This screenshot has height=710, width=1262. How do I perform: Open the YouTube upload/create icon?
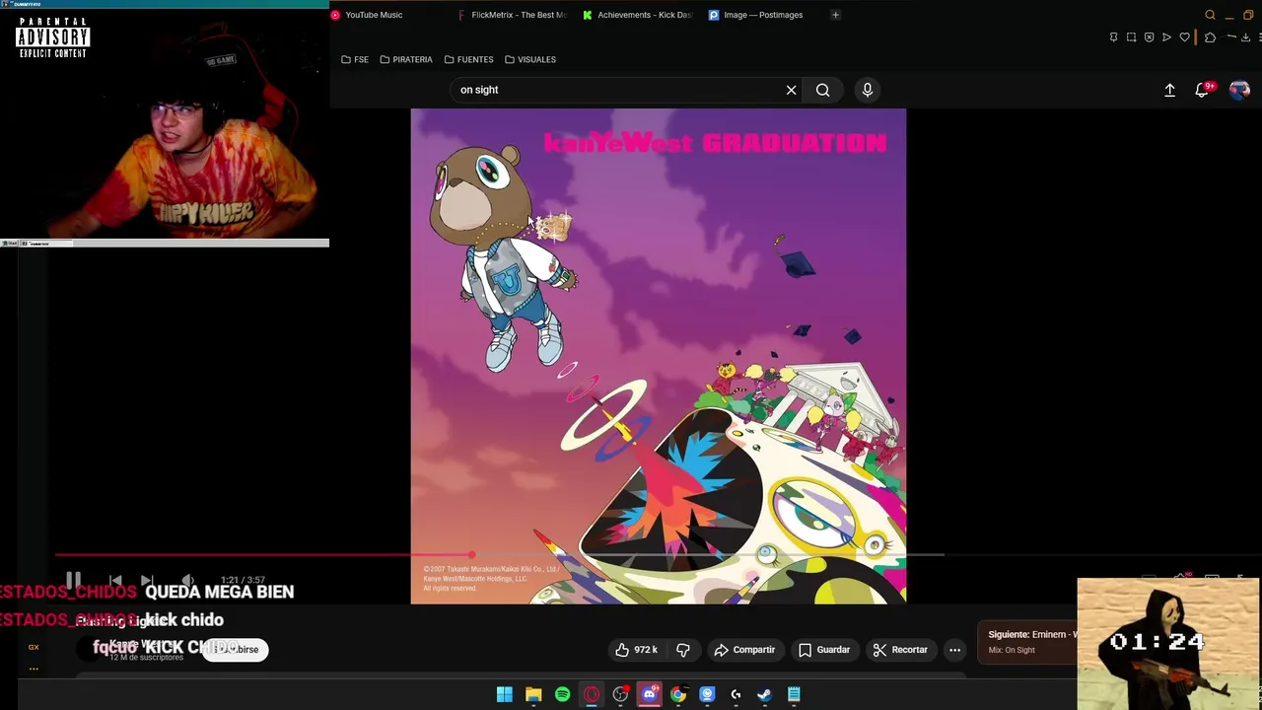tap(1169, 90)
